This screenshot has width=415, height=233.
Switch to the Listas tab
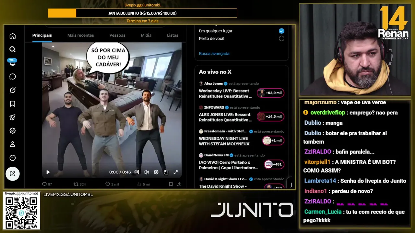pyautogui.click(x=172, y=35)
